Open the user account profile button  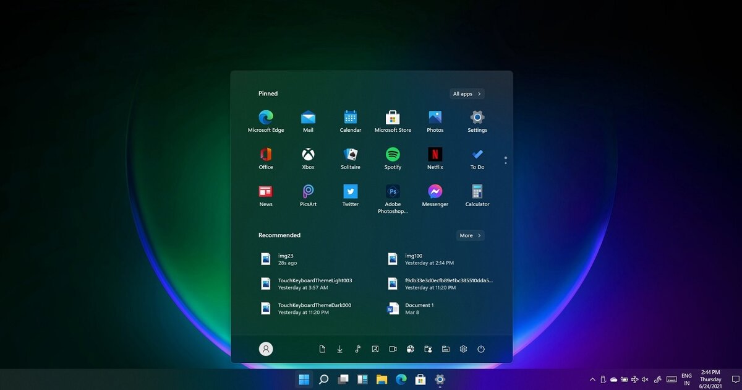pos(266,349)
